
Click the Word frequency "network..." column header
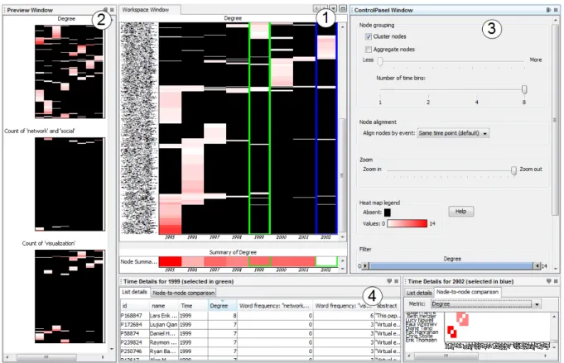(x=275, y=306)
